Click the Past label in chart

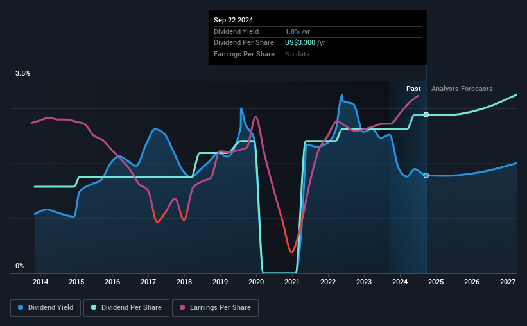(413, 89)
